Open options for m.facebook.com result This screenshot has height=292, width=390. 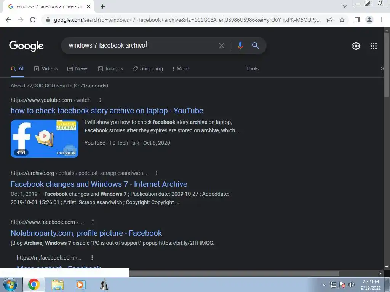click(x=92, y=258)
